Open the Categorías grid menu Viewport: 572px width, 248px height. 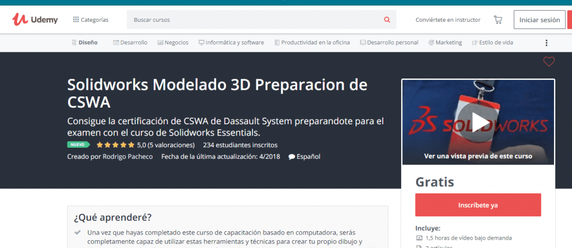pyautogui.click(x=90, y=20)
